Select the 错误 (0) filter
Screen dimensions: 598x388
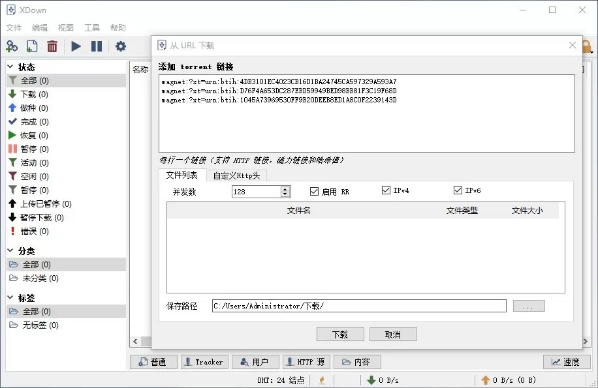[x=66, y=231]
